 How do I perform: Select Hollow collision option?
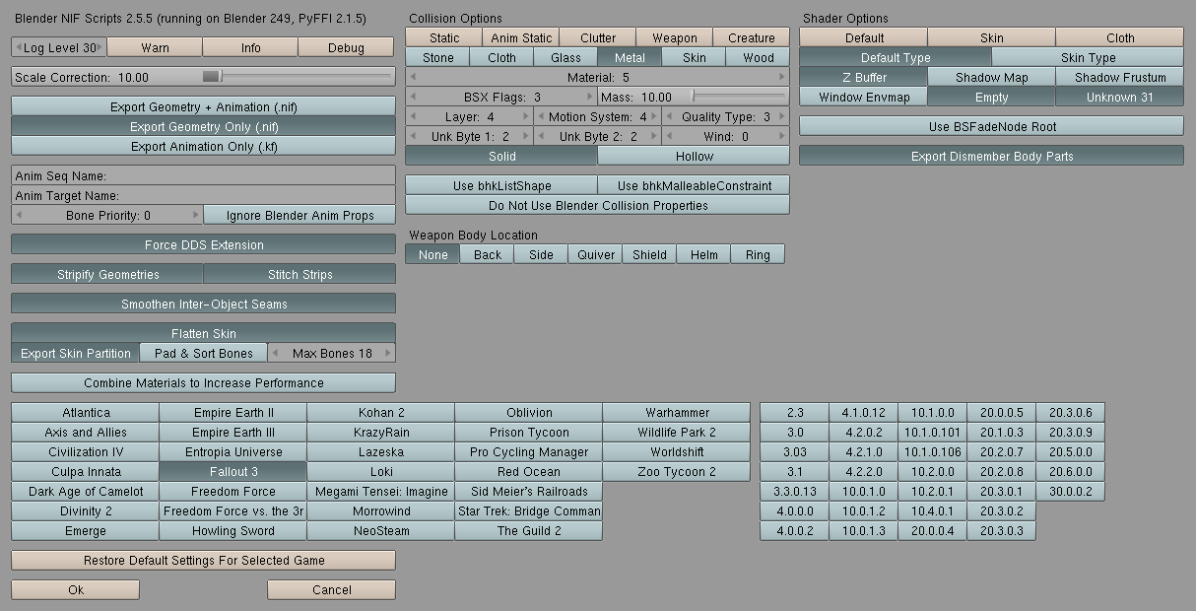(694, 156)
